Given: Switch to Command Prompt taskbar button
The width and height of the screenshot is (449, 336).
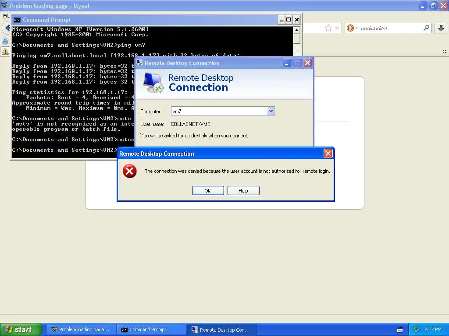Looking at the screenshot, I should click(152, 329).
